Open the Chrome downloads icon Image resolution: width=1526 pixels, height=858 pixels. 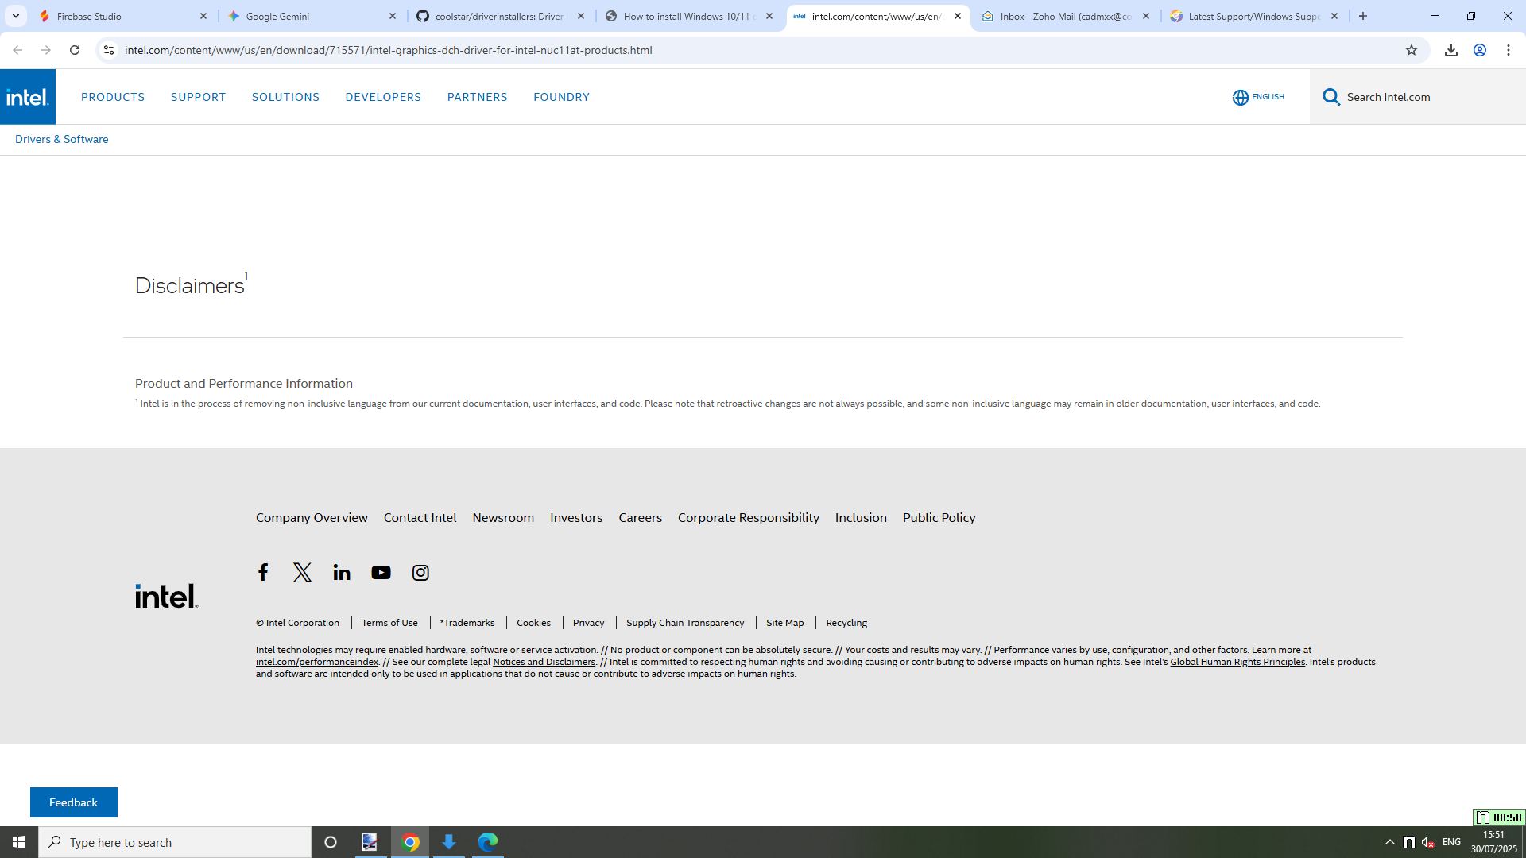click(x=1451, y=50)
